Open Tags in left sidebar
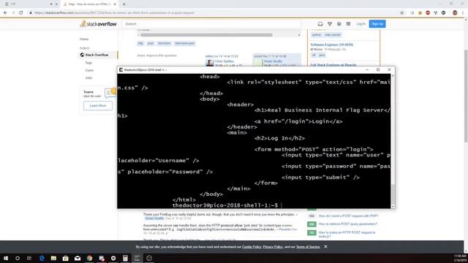This screenshot has width=468, height=263. (x=88, y=63)
